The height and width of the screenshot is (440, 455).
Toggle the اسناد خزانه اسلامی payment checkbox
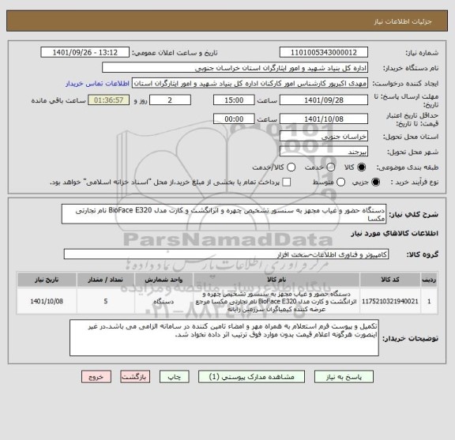[x=287, y=182]
